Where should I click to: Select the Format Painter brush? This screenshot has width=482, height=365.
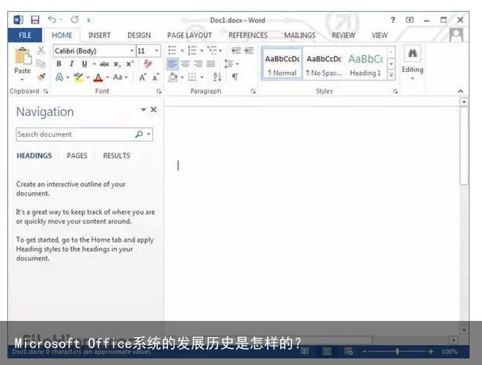[x=41, y=76]
